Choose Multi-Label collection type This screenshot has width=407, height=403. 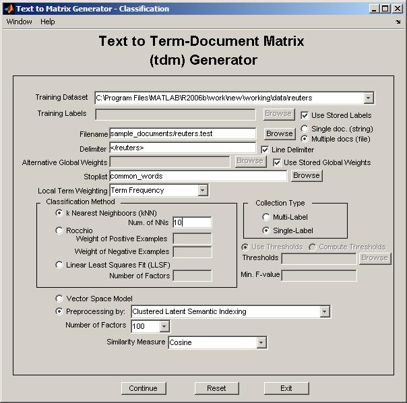[265, 217]
